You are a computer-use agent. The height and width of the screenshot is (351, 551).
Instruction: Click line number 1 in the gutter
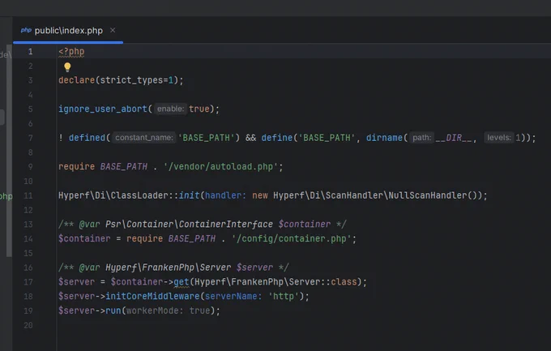click(30, 52)
